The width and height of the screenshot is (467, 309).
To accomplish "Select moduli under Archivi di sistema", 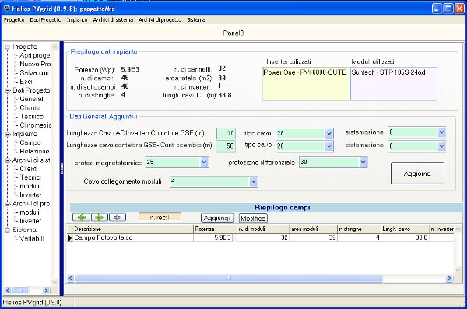I will coord(30,186).
